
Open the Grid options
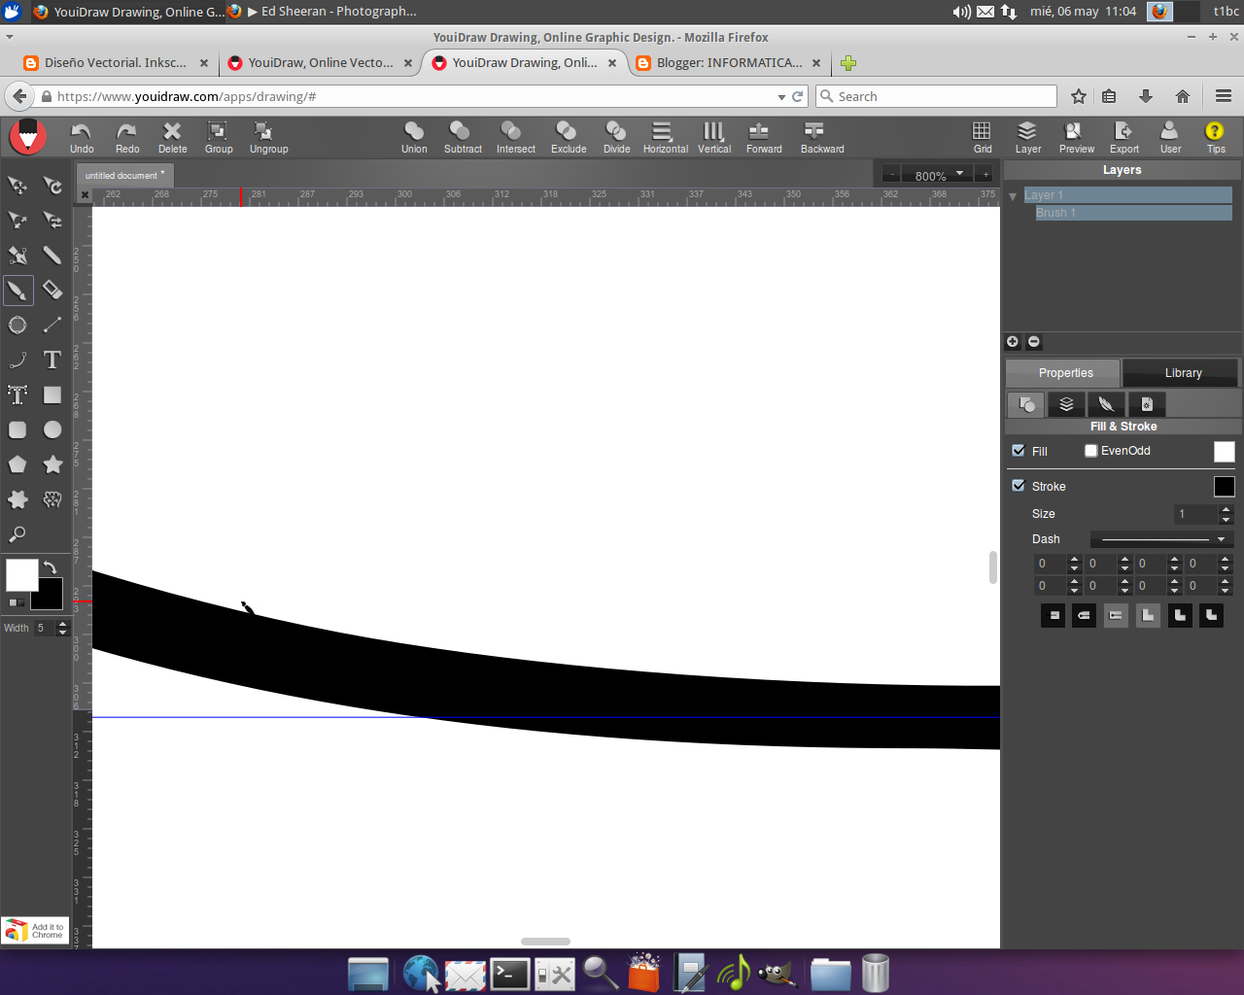982,136
